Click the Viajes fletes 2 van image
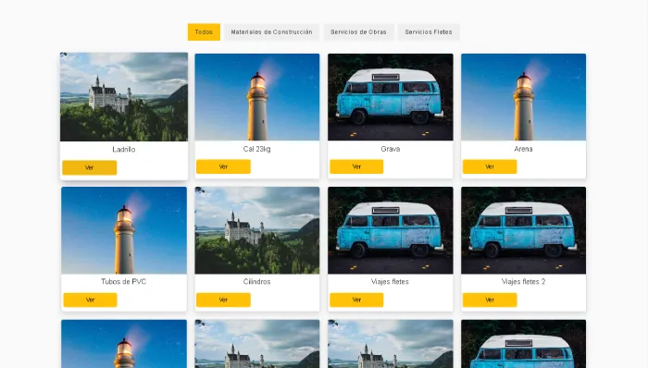648x368 pixels. pyautogui.click(x=524, y=230)
